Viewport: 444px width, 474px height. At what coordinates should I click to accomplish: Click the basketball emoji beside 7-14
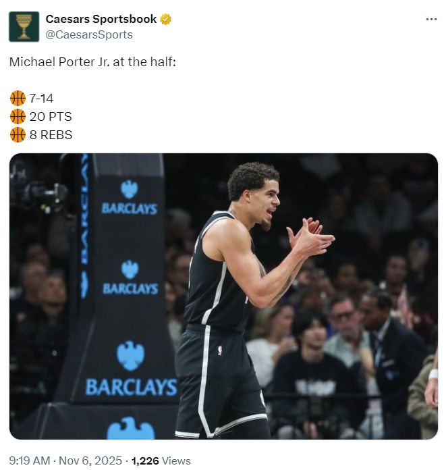coord(18,99)
